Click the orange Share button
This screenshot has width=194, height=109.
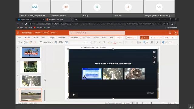pos(145,38)
